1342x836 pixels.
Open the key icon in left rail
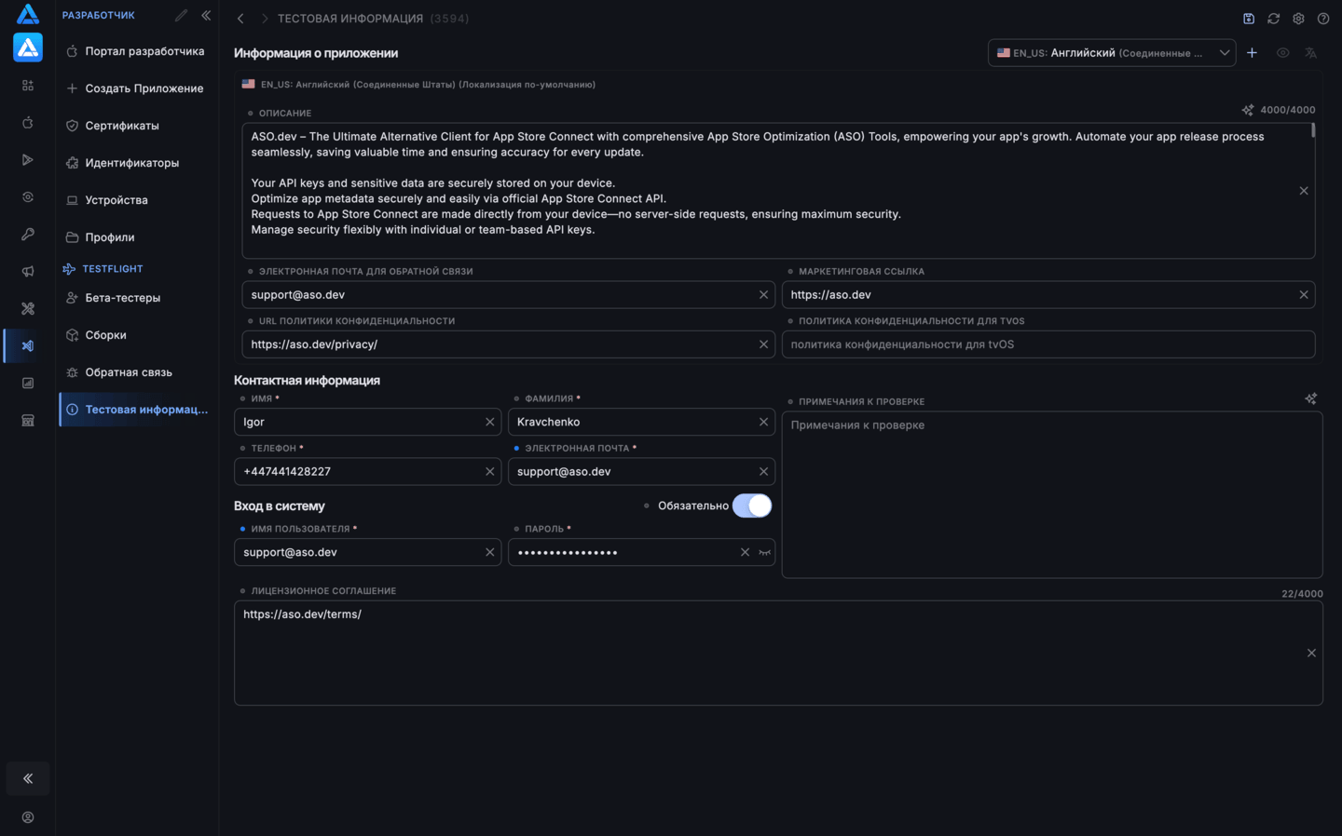pos(28,235)
